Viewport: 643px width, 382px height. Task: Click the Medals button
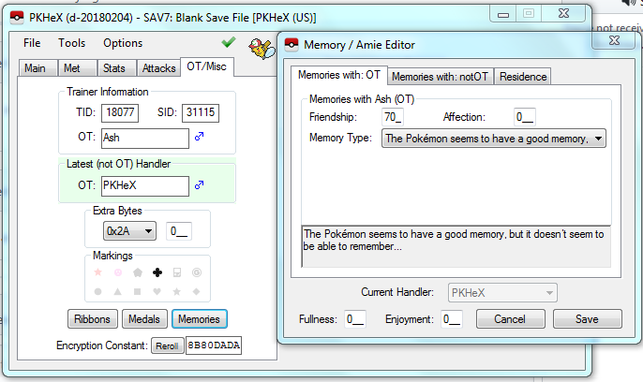pyautogui.click(x=144, y=319)
